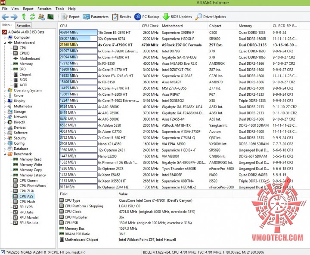
Task: Open the users icon in toolbar
Action: click(41, 17)
